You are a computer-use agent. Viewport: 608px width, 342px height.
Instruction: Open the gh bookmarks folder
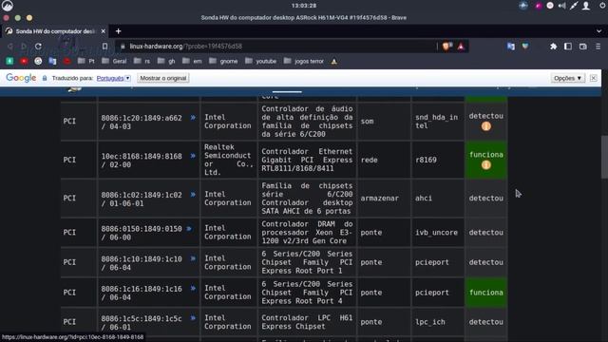166,61
